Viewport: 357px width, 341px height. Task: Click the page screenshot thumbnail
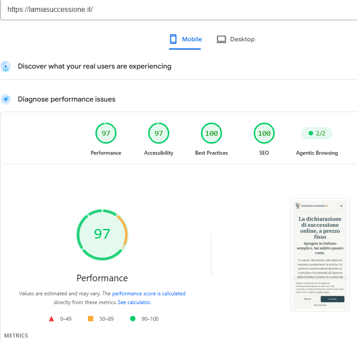click(x=320, y=255)
